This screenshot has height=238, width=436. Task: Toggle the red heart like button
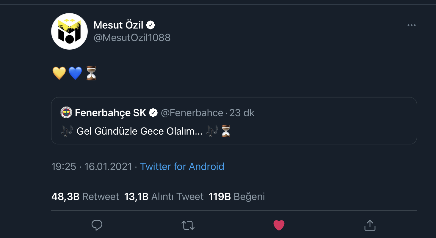[279, 225]
